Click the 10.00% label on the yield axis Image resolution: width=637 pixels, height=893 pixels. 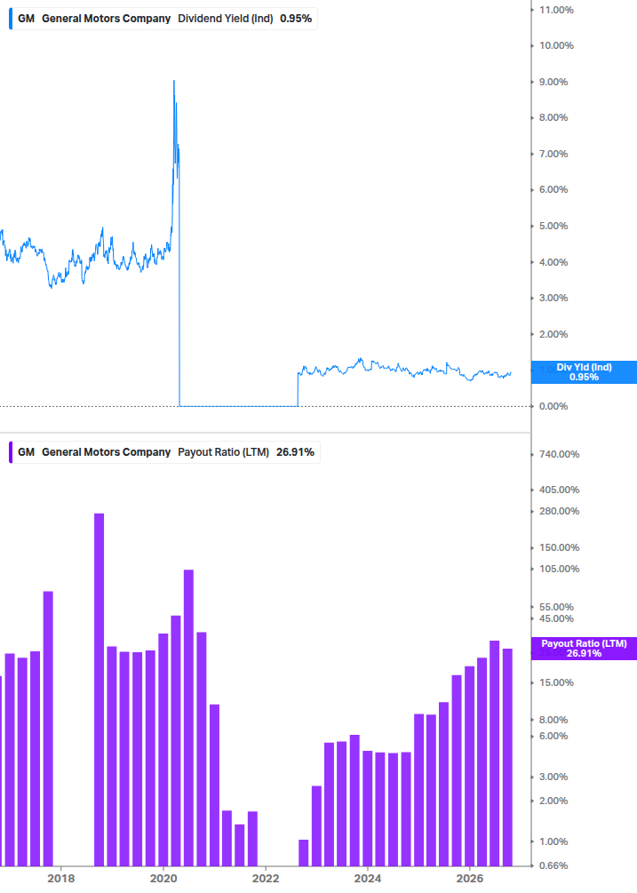pos(556,45)
